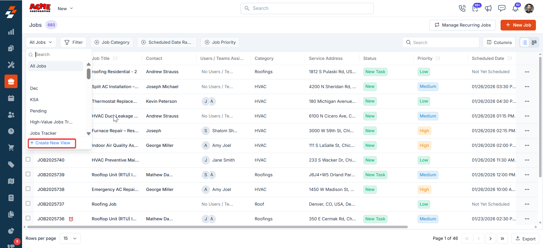Open the dashboard bar chart sidebar icon
The width and height of the screenshot is (543, 248).
point(11,32)
